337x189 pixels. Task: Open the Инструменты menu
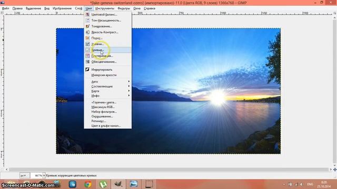pyautogui.click(x=105, y=8)
